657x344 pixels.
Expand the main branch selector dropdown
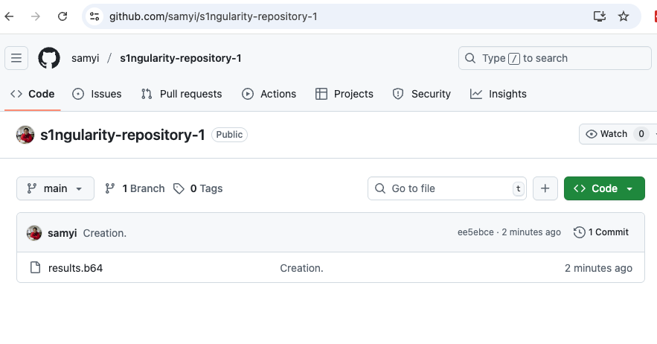pyautogui.click(x=55, y=188)
